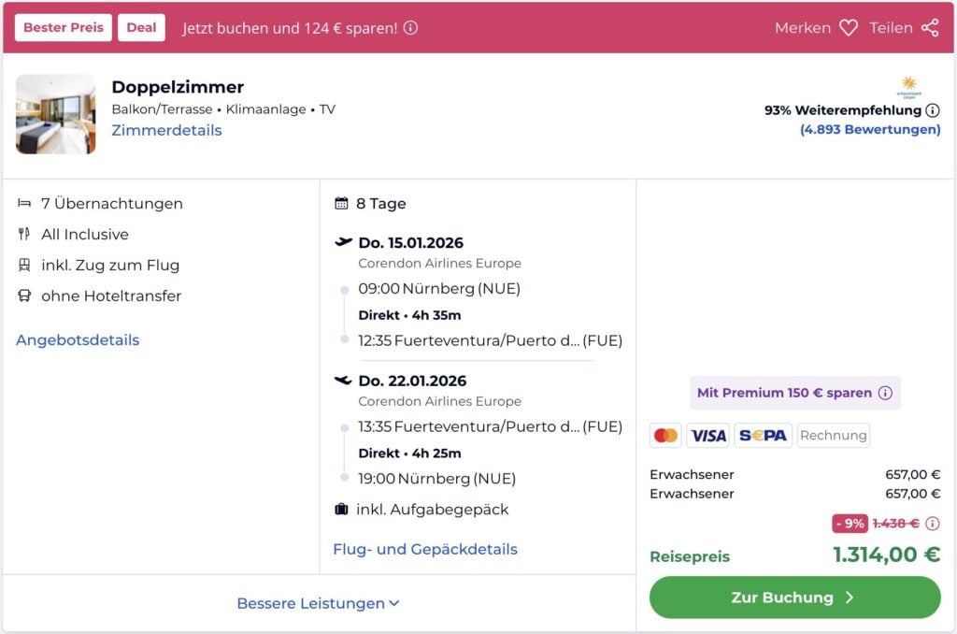Click the Bester Preis badge
This screenshot has height=634, width=957.
64,28
